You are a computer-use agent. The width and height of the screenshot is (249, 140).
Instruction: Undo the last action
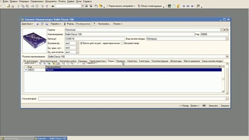point(42,6)
